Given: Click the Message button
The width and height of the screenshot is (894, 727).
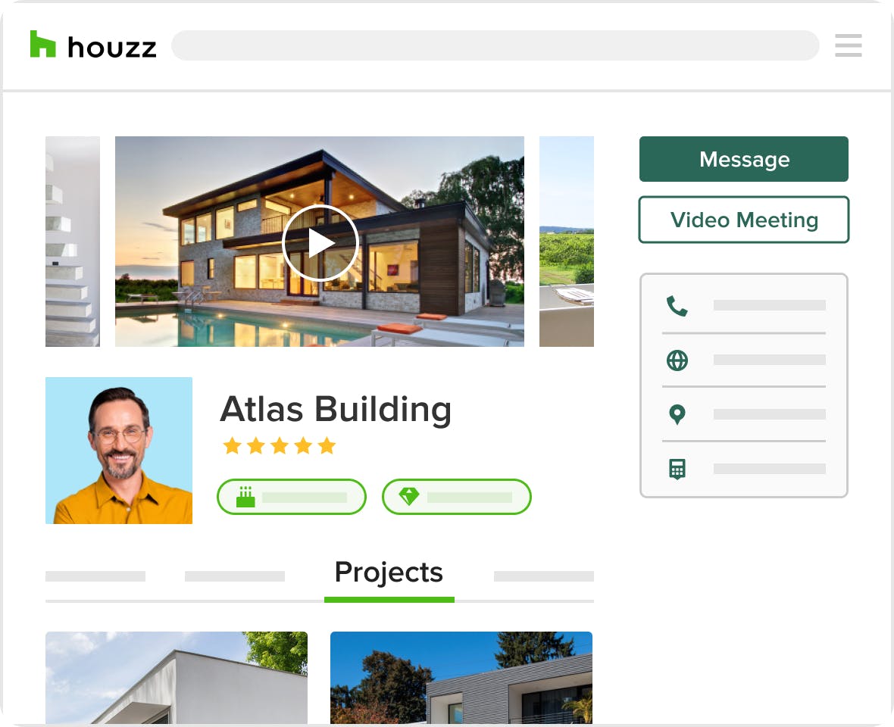Looking at the screenshot, I should pos(743,159).
